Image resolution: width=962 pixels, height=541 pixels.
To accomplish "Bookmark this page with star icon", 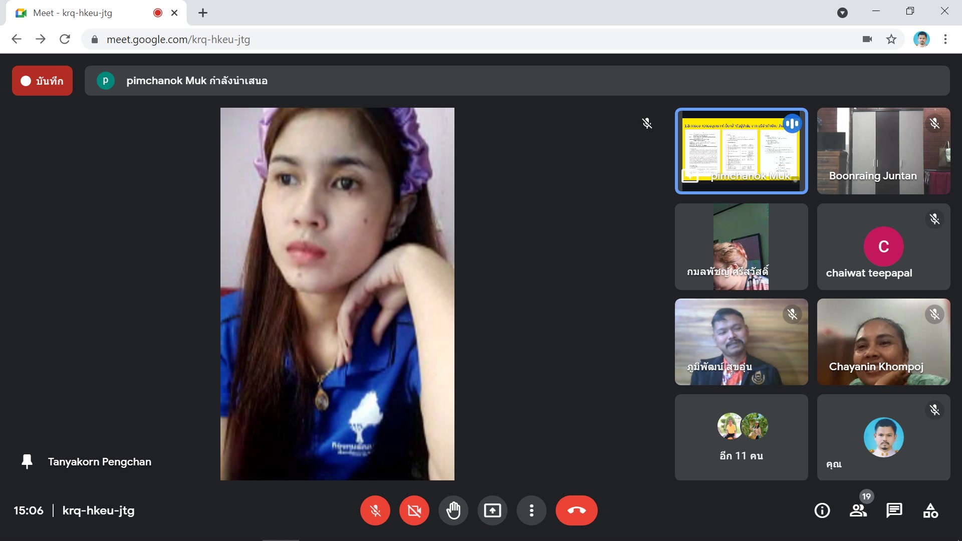I will [891, 39].
